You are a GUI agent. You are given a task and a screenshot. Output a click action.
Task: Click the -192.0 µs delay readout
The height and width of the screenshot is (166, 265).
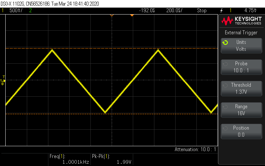point(147,11)
